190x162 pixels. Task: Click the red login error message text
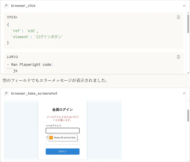[63, 119]
